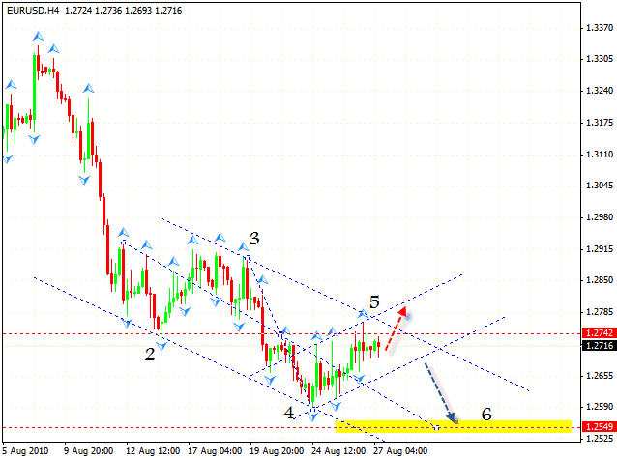Image resolution: width=617 pixels, height=458 pixels.
Task: Click the 9 Aug 20:00 time label
Action: pos(89,450)
